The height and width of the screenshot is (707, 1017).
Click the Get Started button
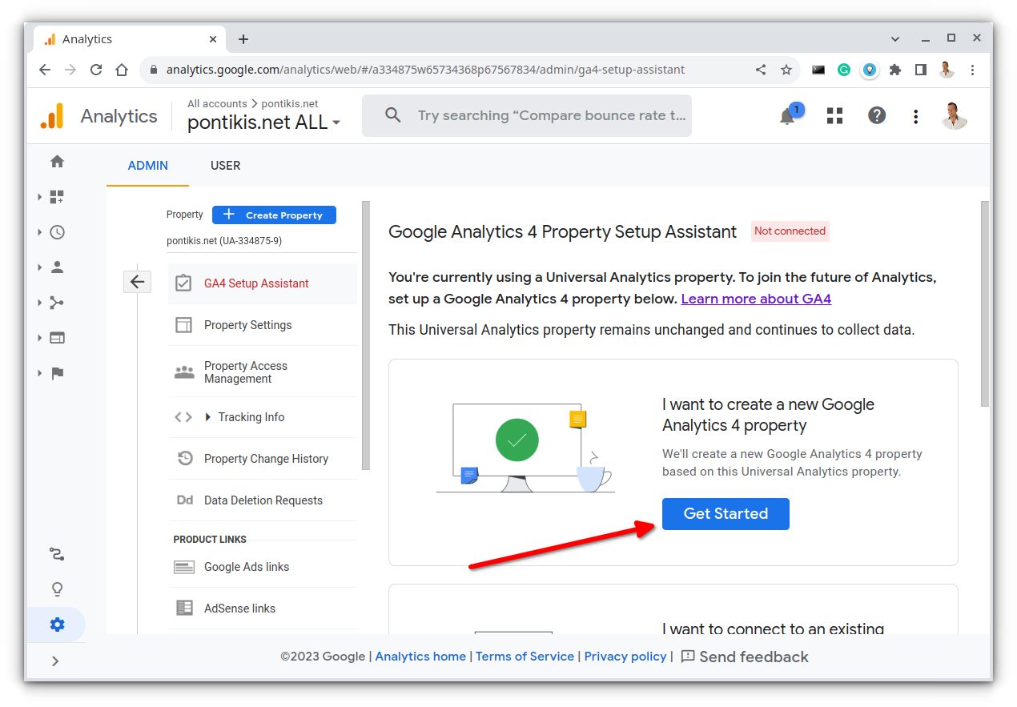coord(726,514)
